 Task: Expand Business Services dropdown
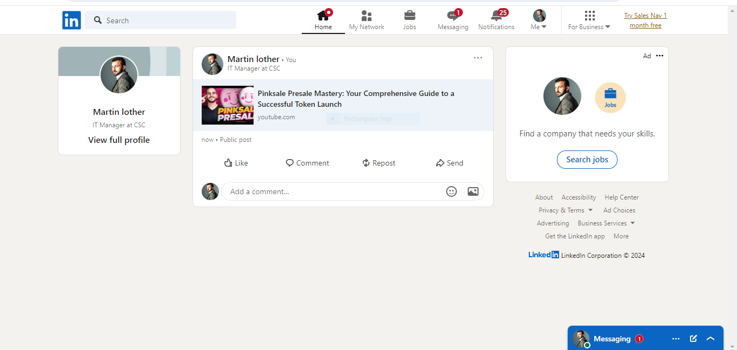point(606,223)
